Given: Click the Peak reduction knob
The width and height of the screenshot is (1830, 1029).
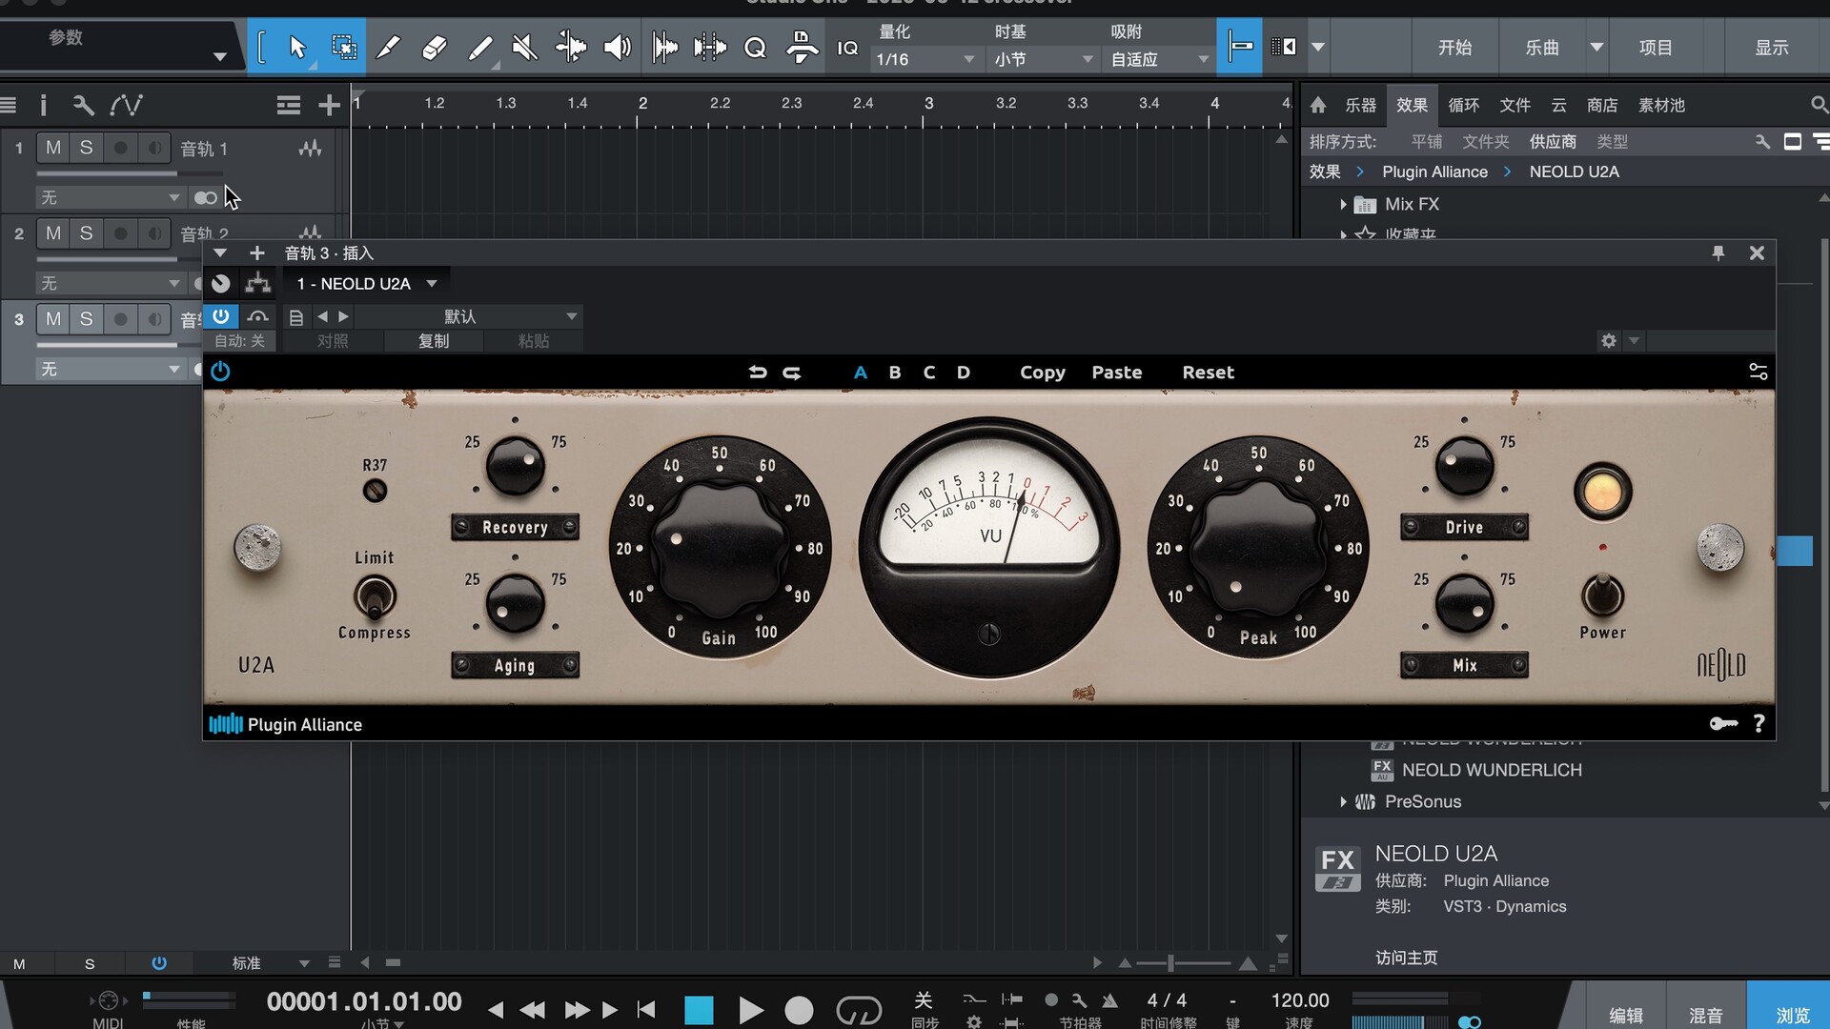Looking at the screenshot, I should coord(1258,549).
